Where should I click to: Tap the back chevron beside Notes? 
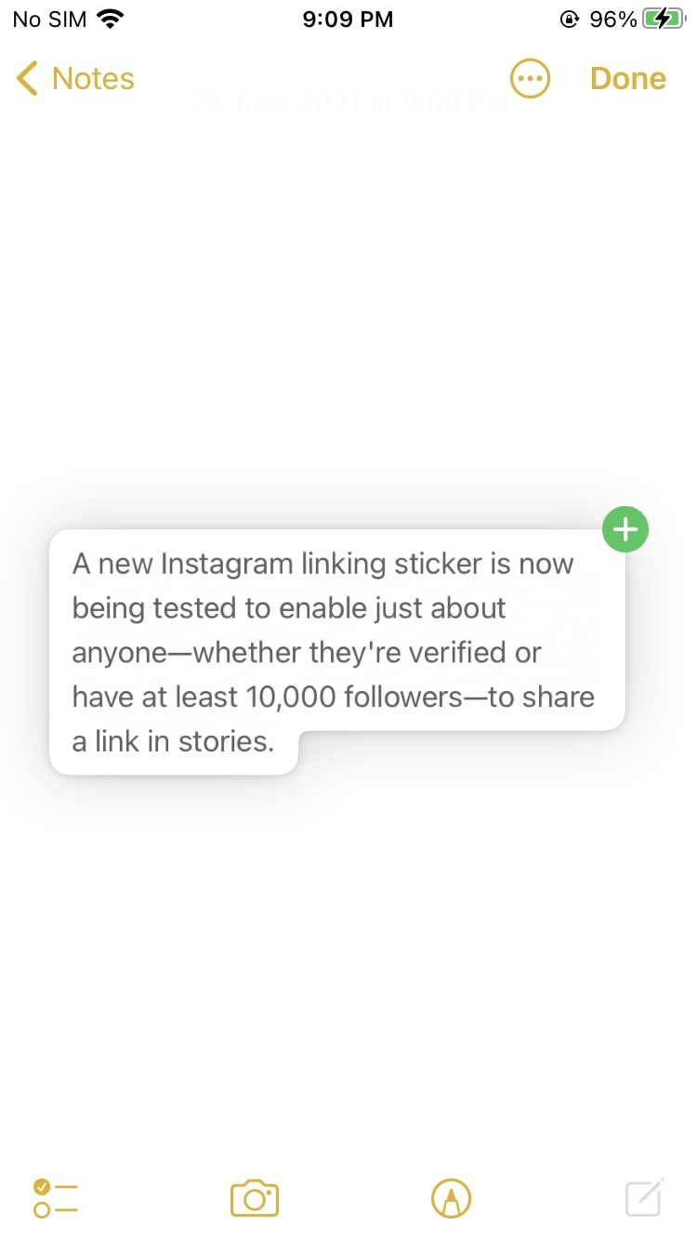pos(28,79)
